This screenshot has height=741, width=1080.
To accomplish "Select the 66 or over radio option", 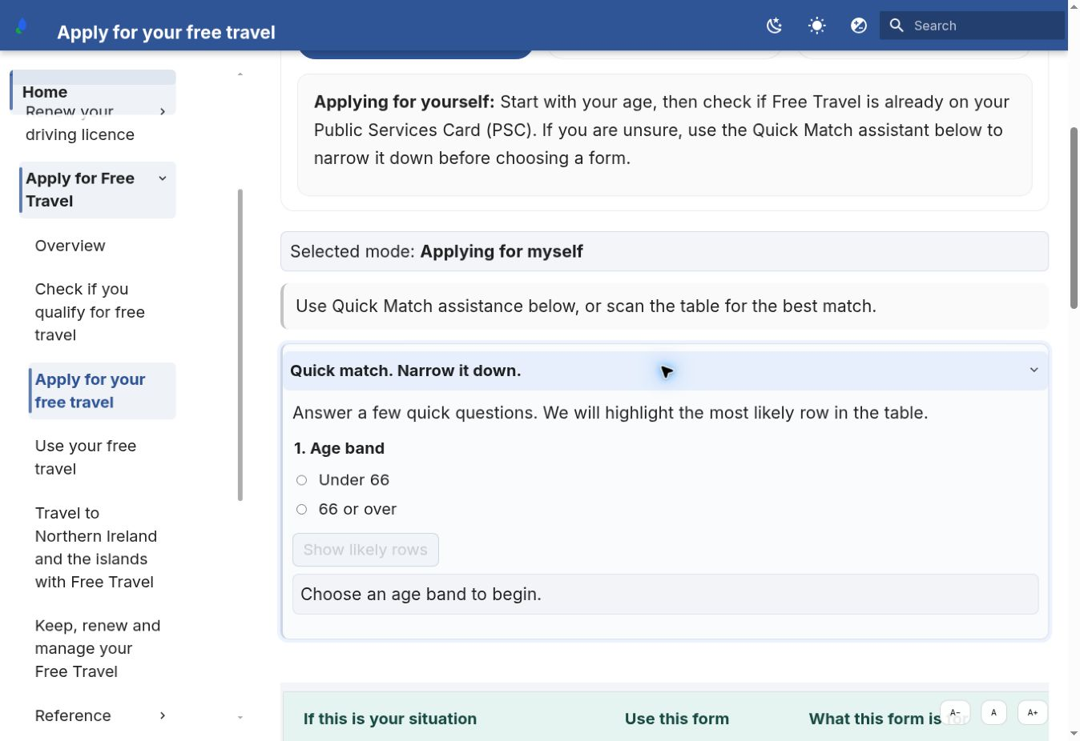I will [x=301, y=509].
